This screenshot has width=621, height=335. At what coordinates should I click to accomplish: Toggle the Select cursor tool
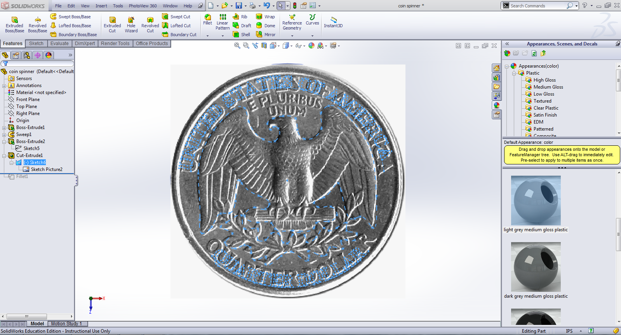(x=281, y=5)
